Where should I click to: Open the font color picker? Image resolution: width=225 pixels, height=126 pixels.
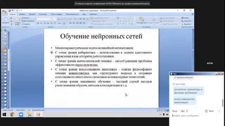[64, 23]
